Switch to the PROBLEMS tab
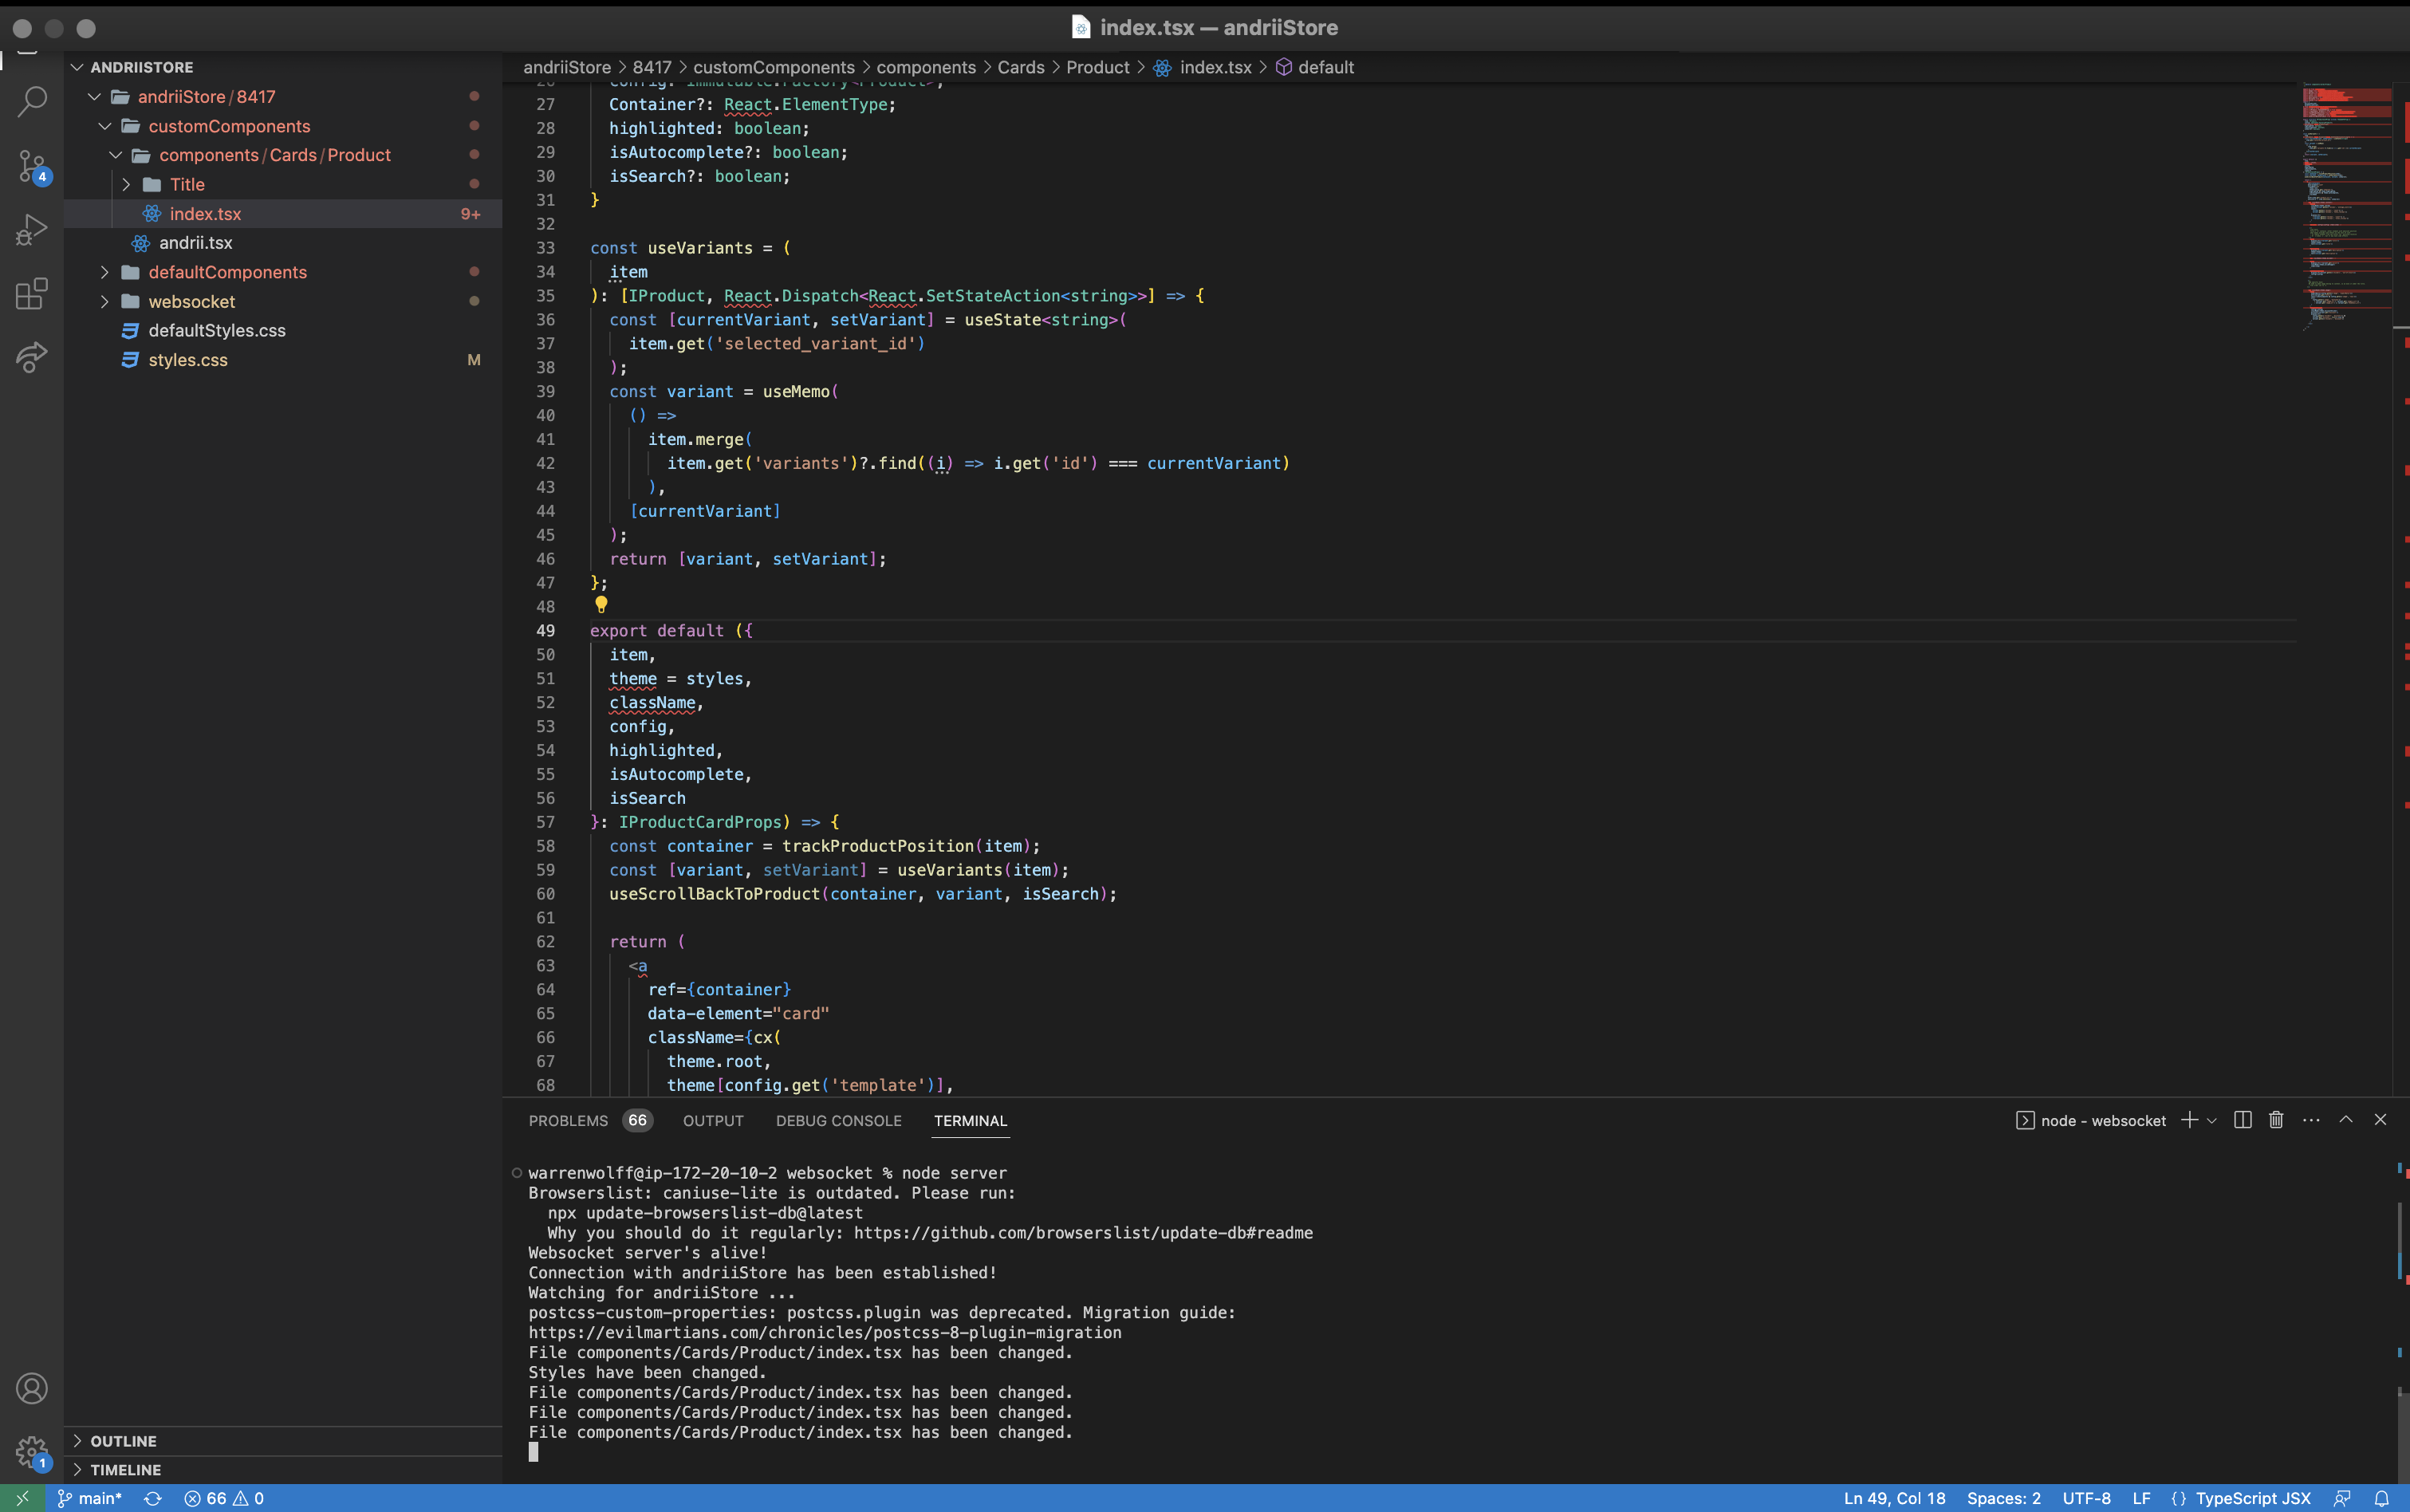The image size is (2410, 1512). click(x=568, y=1121)
